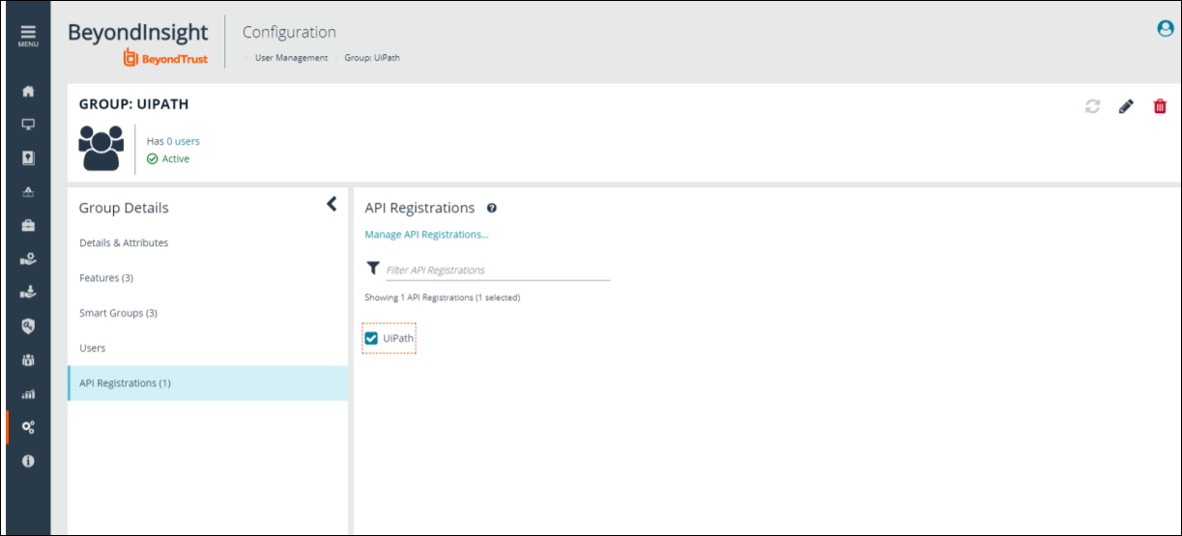This screenshot has width=1182, height=536.
Task: Select Details & Attributes section
Action: 124,243
